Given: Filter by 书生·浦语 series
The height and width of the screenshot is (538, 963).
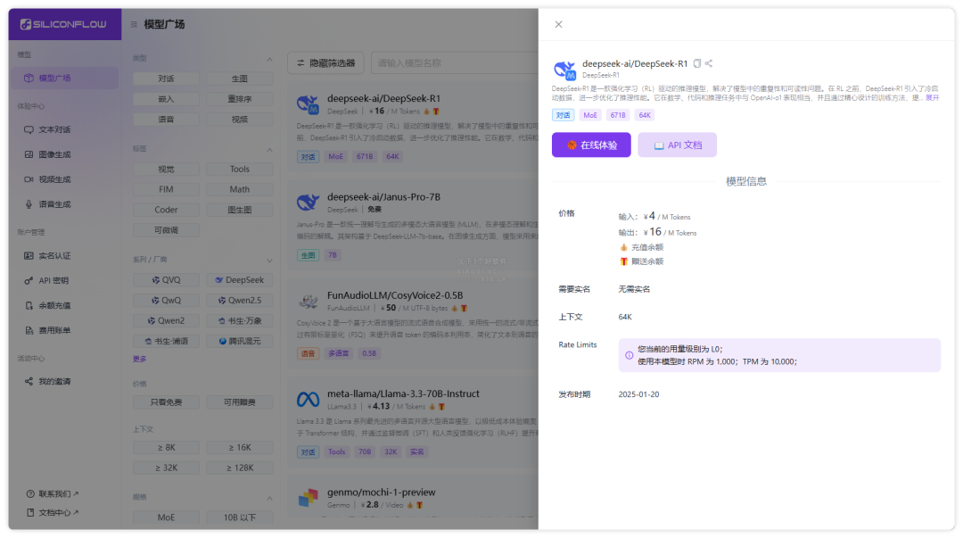Looking at the screenshot, I should (x=166, y=341).
